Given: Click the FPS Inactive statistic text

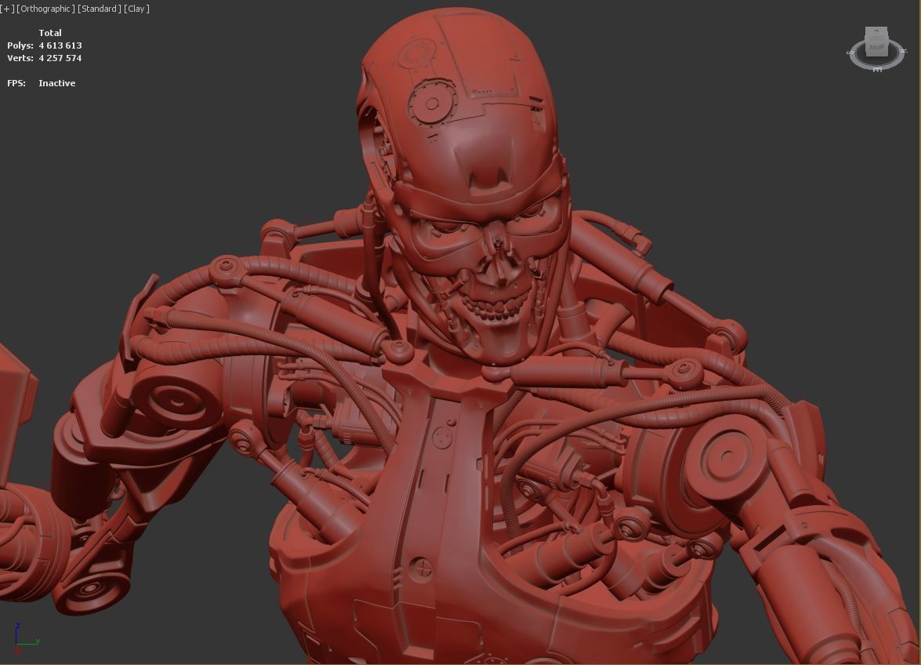Looking at the screenshot, I should coord(41,83).
